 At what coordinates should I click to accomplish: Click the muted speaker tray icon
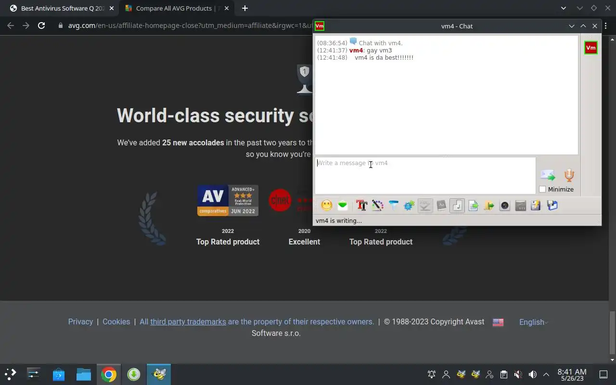pos(518,374)
